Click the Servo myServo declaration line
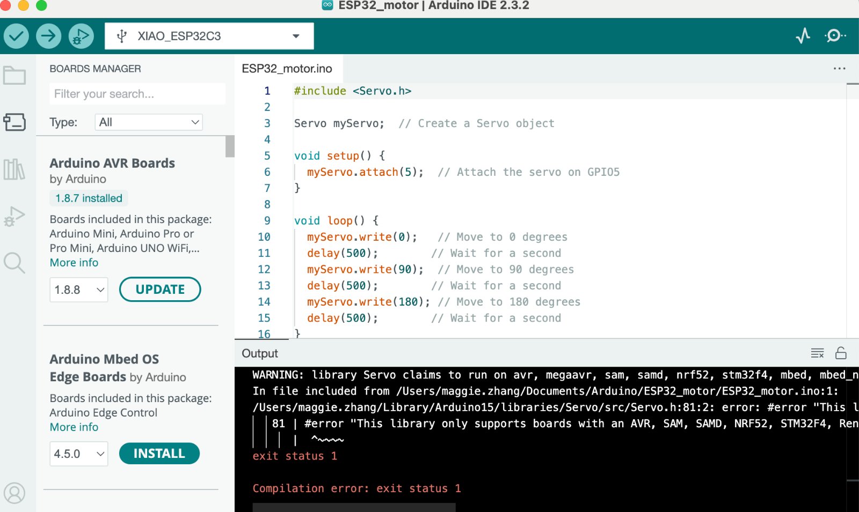 (339, 123)
